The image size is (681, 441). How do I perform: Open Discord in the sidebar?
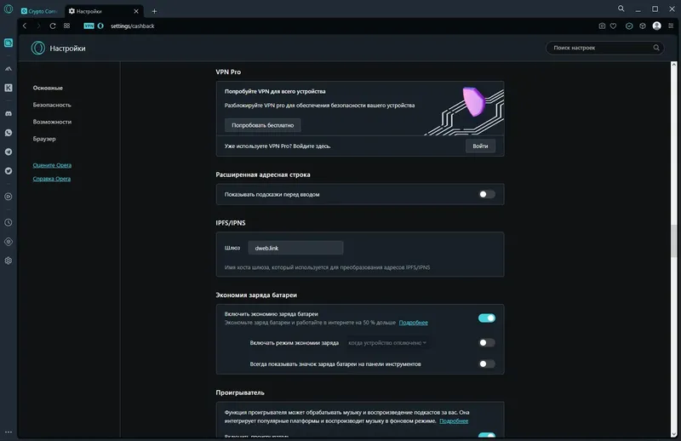point(9,113)
